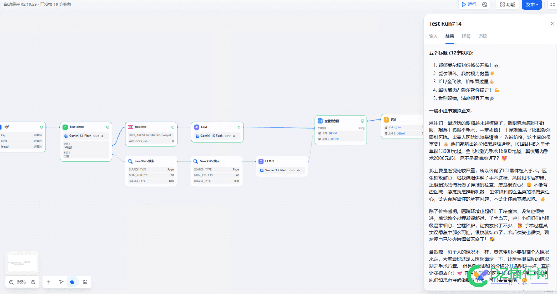Open run history clock icon
This screenshot has height=294, width=557.
pos(485,4)
